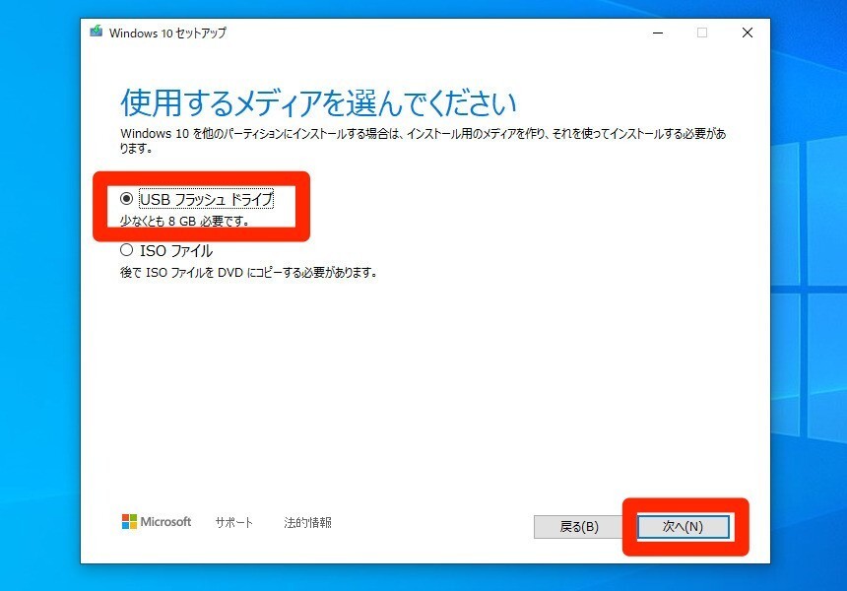The width and height of the screenshot is (847, 591).
Task: Click the 戻る(B) button
Action: pyautogui.click(x=579, y=527)
